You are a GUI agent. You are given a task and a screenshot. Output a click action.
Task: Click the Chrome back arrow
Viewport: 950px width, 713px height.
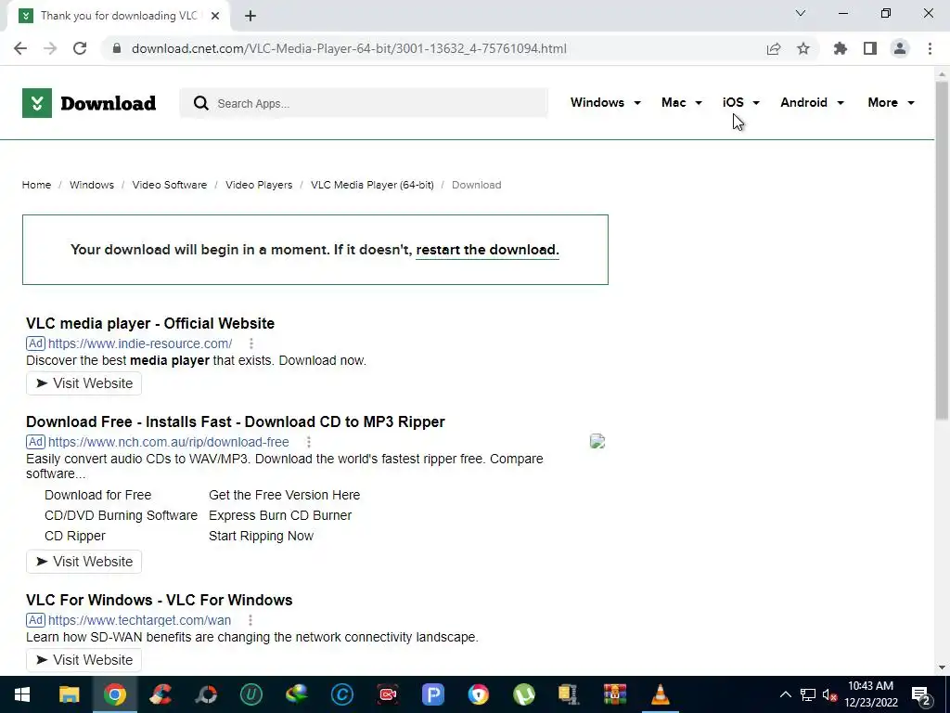pos(20,48)
